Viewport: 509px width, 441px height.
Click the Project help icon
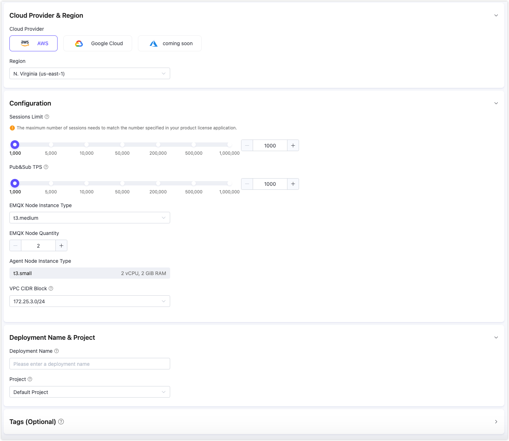(30, 379)
